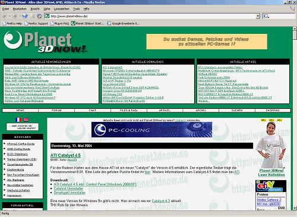This screenshot has width=297, height=217.
Task: Open the FORUM tab in site navigation
Action: 56,111
